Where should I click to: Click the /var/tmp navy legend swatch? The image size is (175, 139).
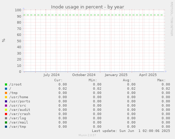pos(6,127)
